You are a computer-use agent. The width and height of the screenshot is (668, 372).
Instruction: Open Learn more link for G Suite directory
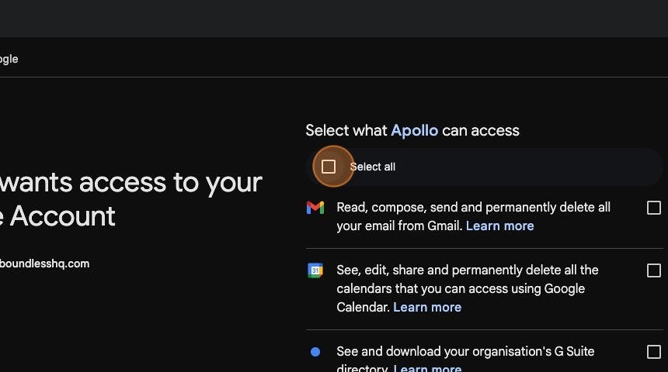click(427, 368)
